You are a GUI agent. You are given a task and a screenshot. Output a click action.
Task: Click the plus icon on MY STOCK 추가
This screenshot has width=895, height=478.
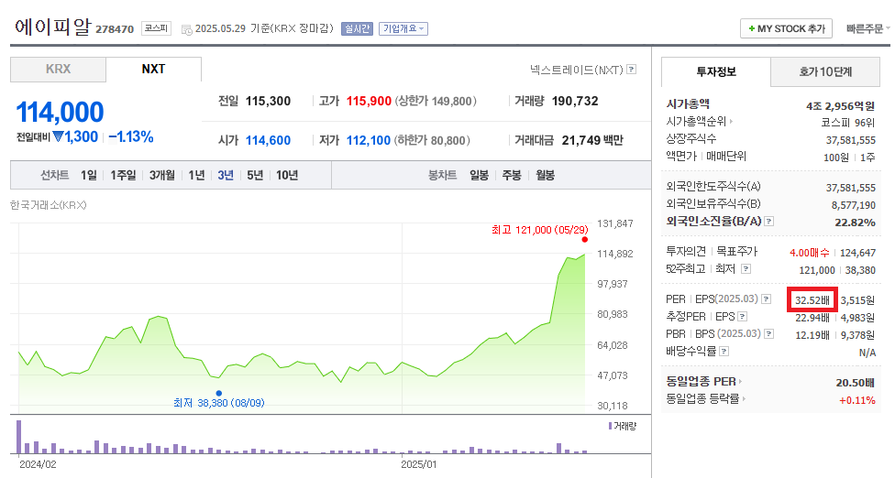tap(752, 28)
